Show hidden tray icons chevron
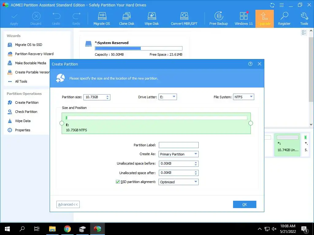 point(259,229)
